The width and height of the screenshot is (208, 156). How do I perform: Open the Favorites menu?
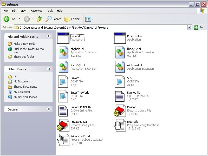(36, 11)
